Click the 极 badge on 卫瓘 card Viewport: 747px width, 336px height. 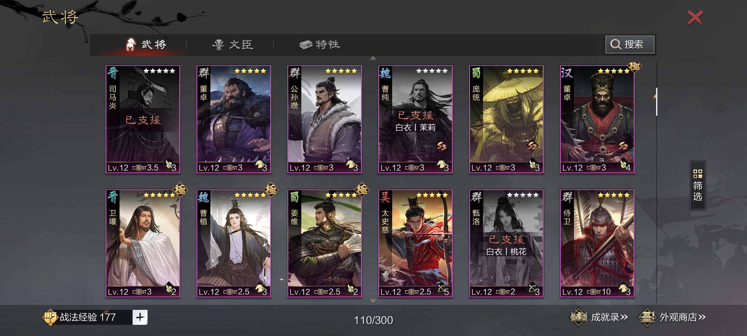click(180, 189)
